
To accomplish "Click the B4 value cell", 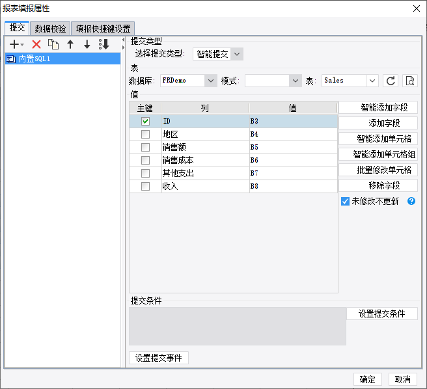I will (x=294, y=134).
